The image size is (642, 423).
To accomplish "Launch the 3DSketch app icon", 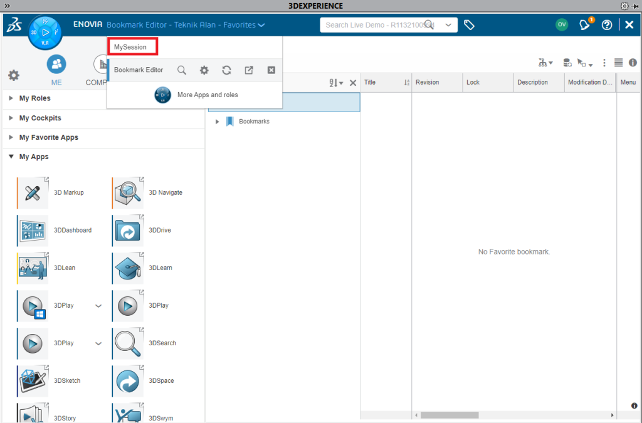I will (x=33, y=380).
